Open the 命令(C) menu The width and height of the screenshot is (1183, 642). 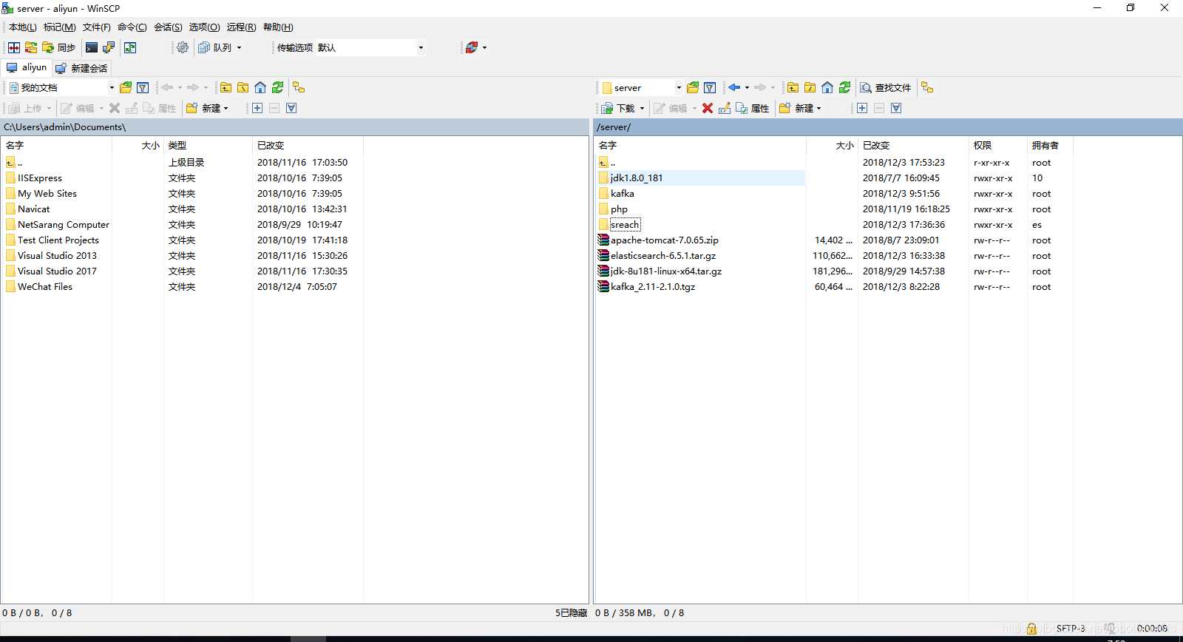132,27
